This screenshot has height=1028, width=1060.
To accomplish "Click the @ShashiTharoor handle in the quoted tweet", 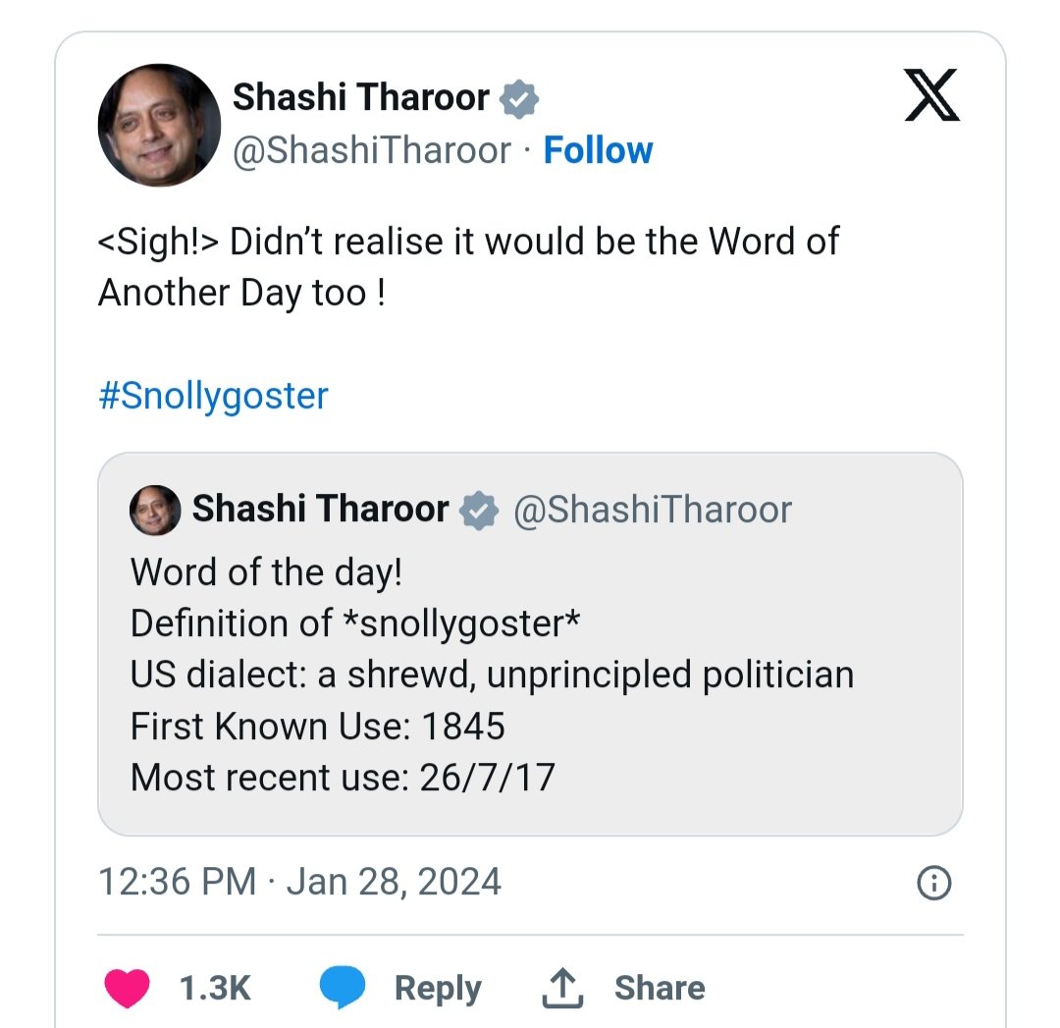I will click(x=653, y=510).
